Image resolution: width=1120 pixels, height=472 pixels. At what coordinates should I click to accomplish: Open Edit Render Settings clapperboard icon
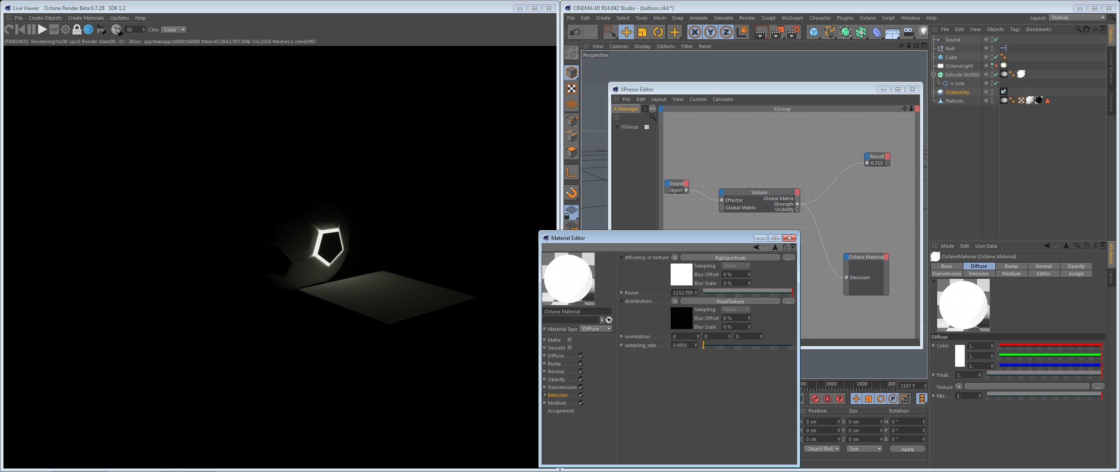(793, 32)
